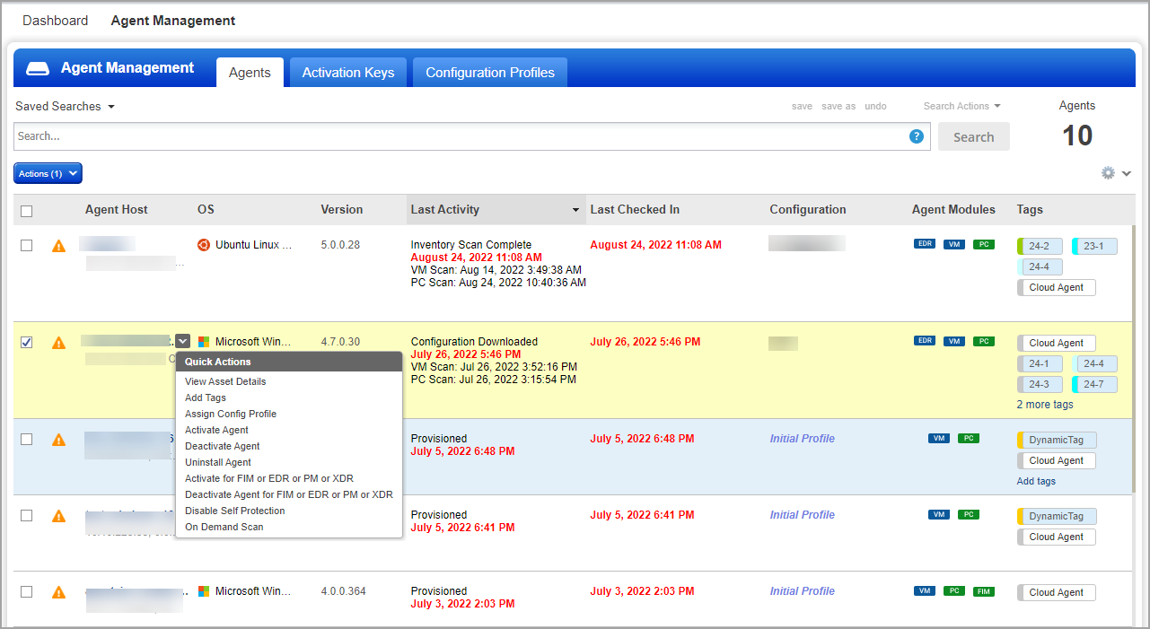Screen dimensions: 1150x629
Task: Click the warning icon on the selected Windows row
Action: [59, 343]
